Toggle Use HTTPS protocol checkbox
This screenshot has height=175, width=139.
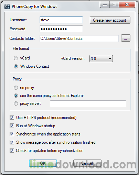(12, 118)
